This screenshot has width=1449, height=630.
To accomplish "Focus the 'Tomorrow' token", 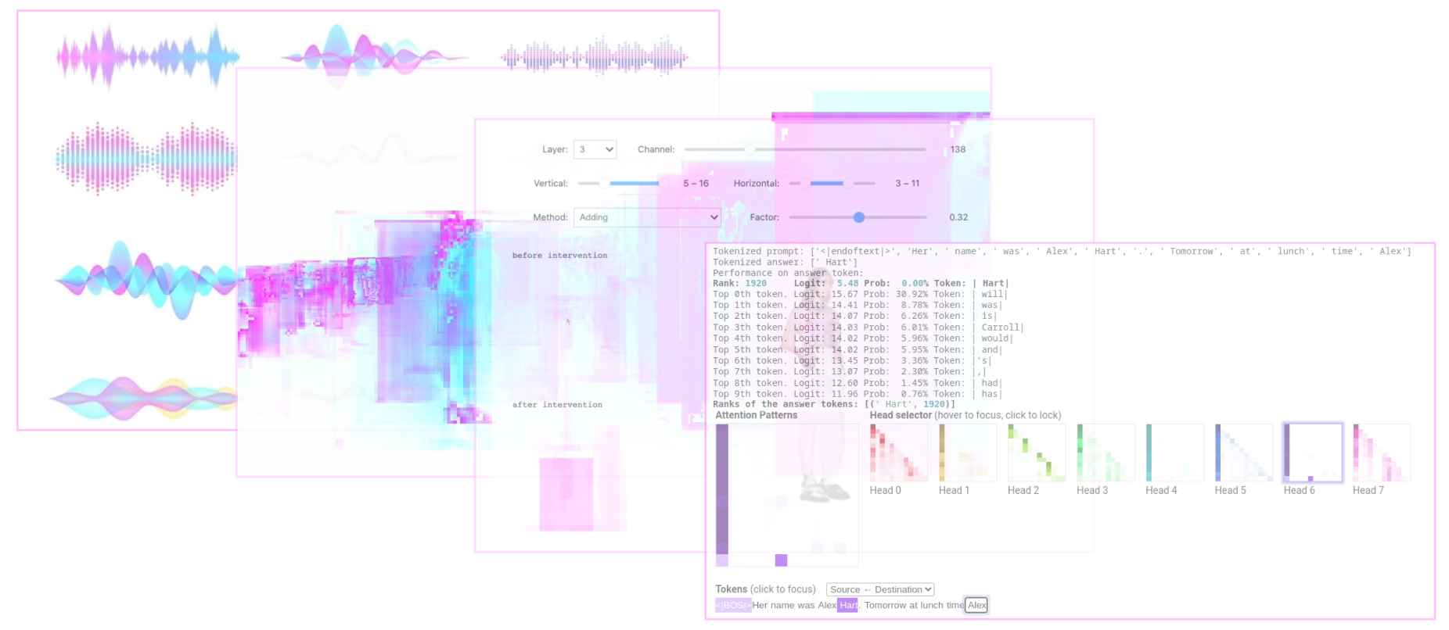I will (884, 605).
